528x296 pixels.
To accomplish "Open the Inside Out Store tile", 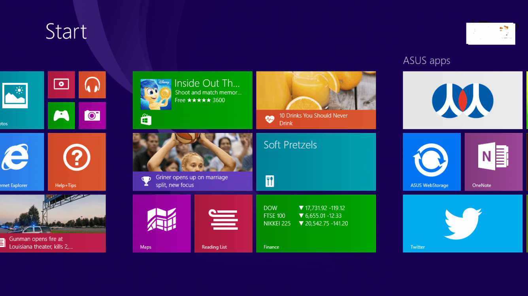I will [x=192, y=100].
